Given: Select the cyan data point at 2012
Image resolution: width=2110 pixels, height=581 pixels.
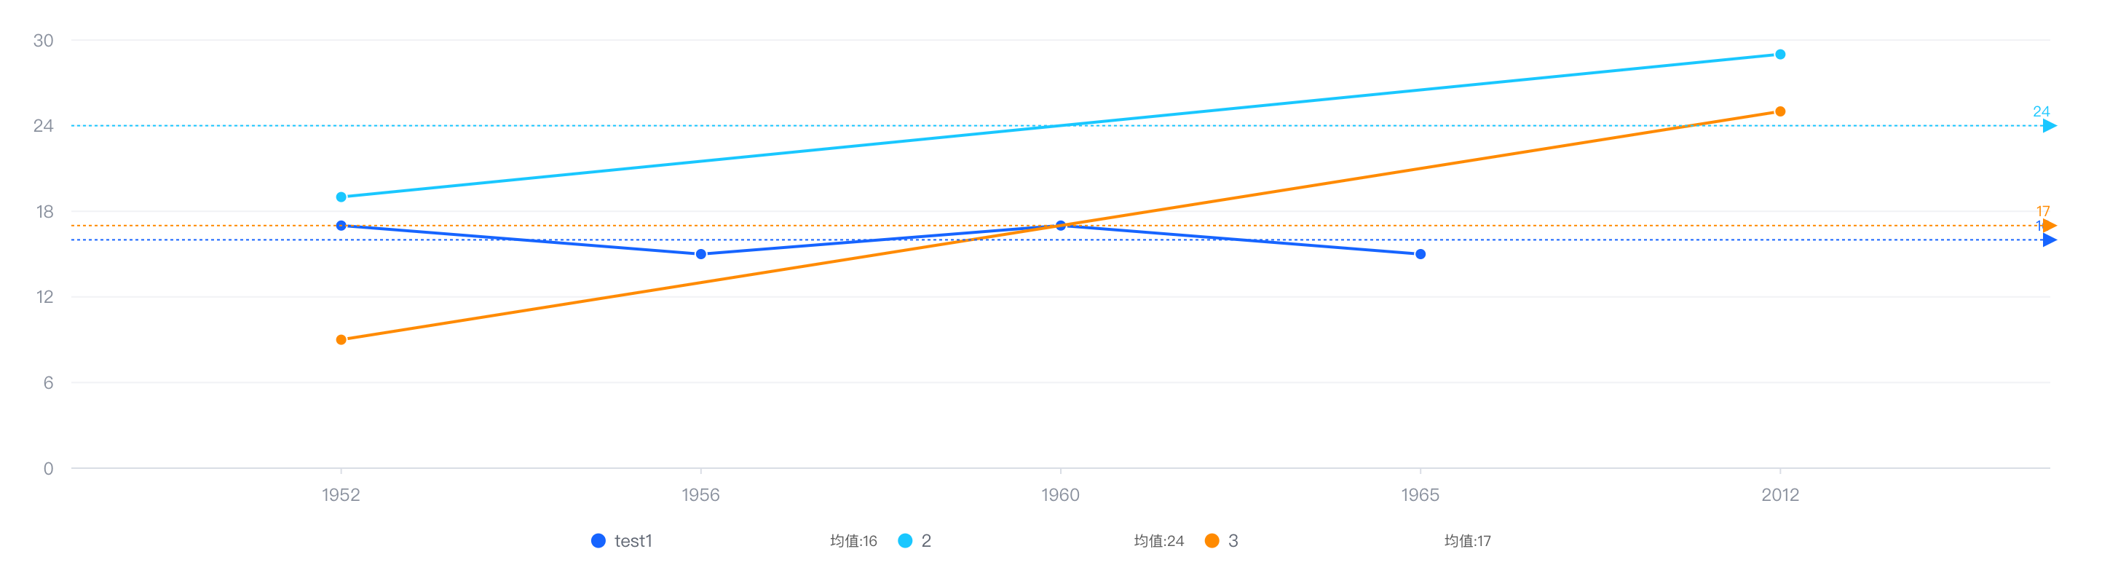Looking at the screenshot, I should [x=1780, y=54].
